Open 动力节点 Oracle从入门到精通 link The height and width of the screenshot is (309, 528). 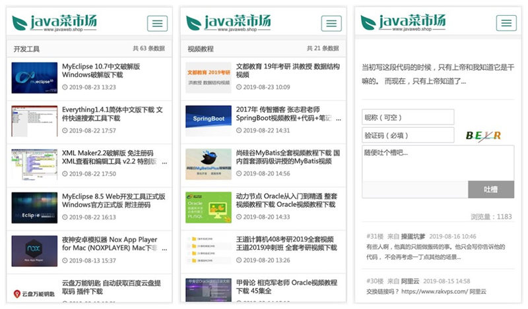286,200
